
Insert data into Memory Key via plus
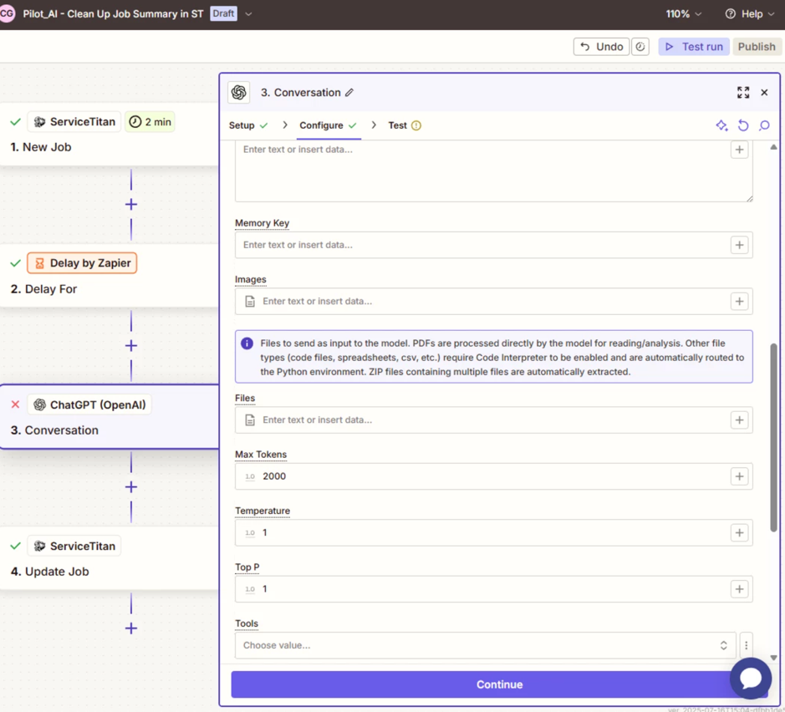click(x=739, y=245)
